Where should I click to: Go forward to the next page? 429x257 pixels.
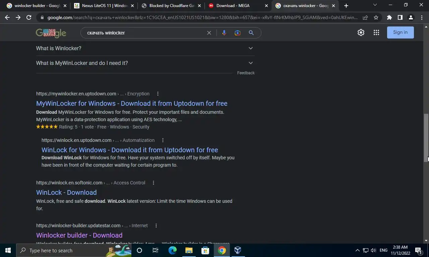pyautogui.click(x=18, y=17)
